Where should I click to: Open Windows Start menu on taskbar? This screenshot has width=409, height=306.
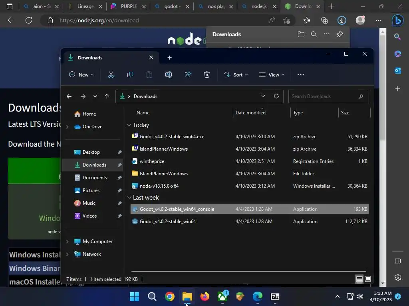pos(134,296)
